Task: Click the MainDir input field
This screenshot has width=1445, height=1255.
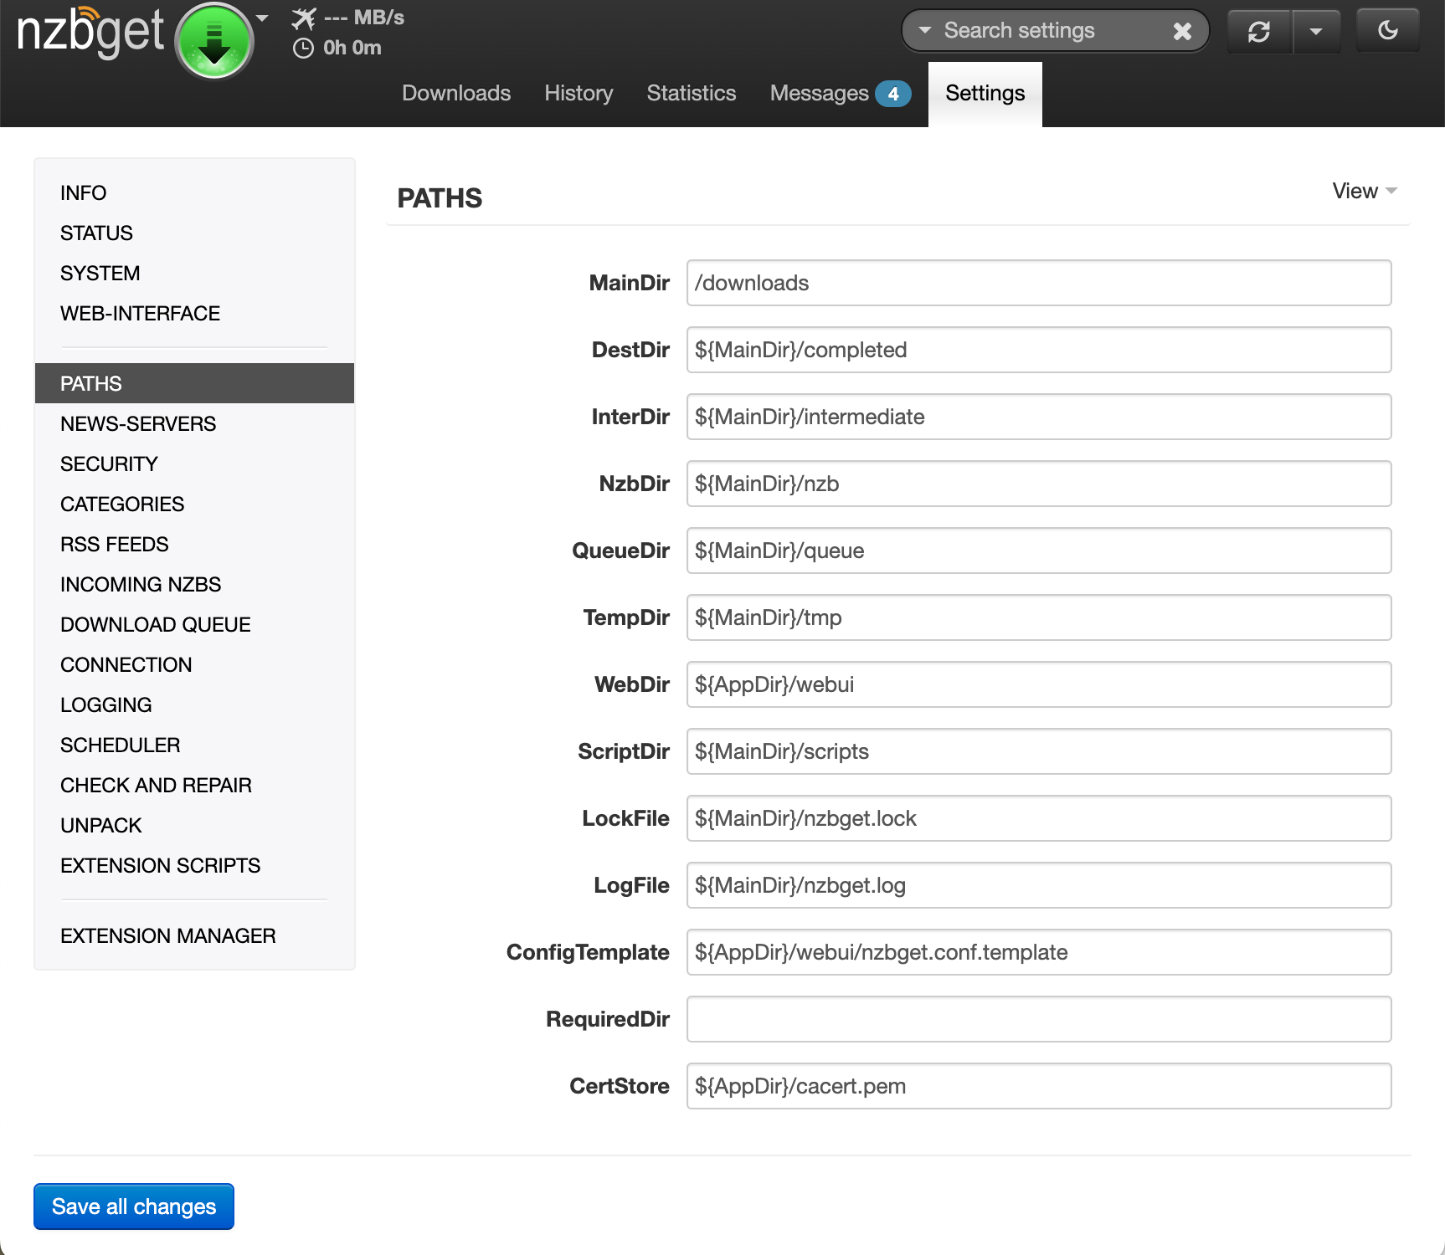Action: (1039, 283)
